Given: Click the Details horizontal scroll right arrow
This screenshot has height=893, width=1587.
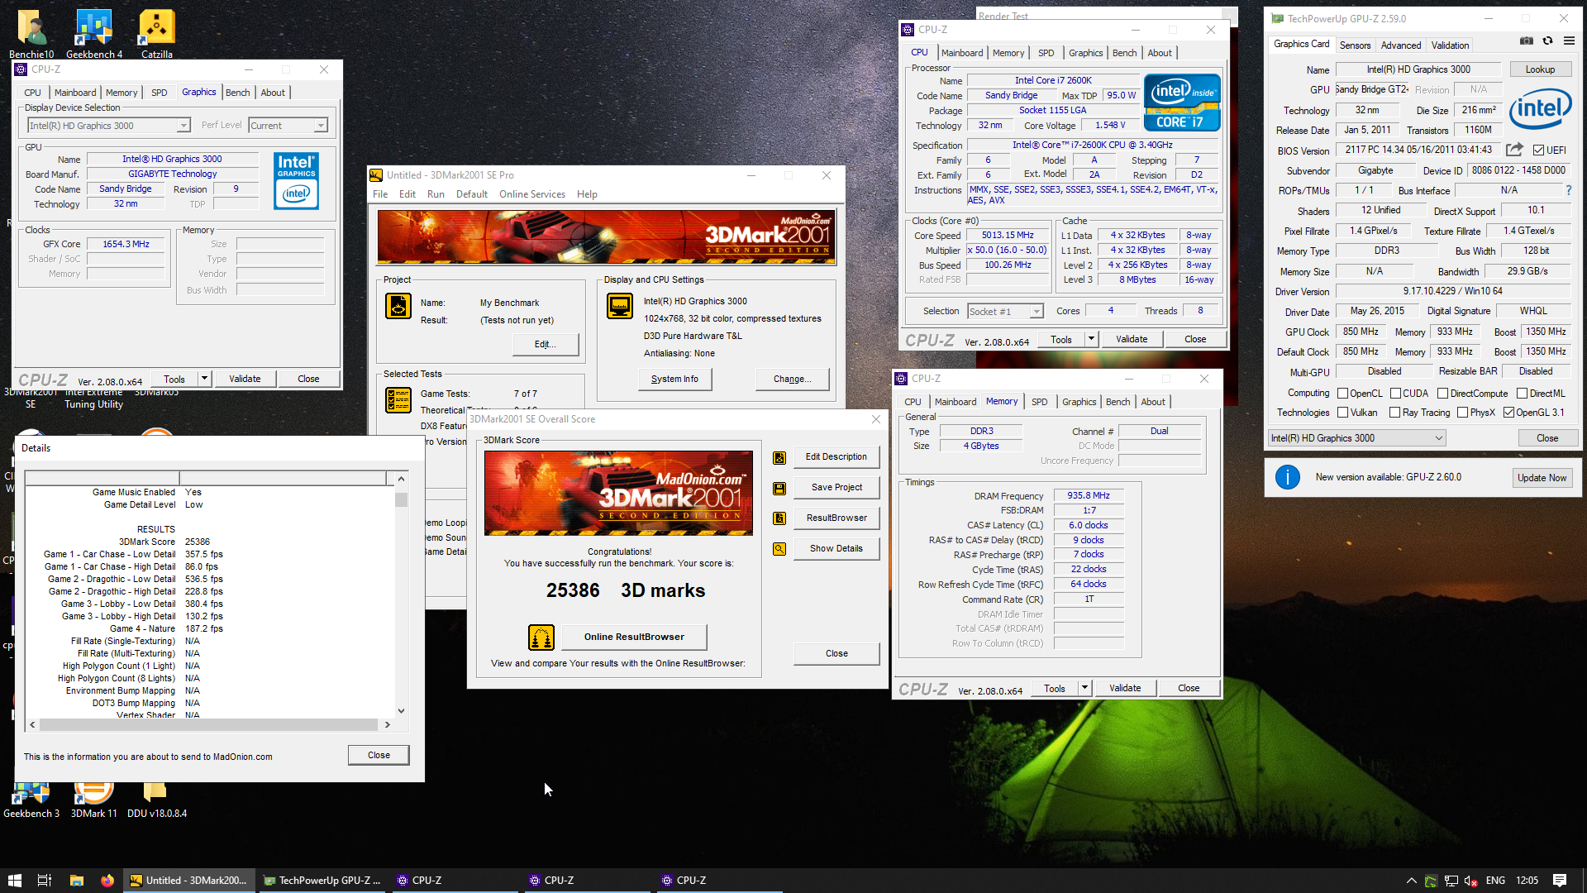Looking at the screenshot, I should pyautogui.click(x=387, y=725).
